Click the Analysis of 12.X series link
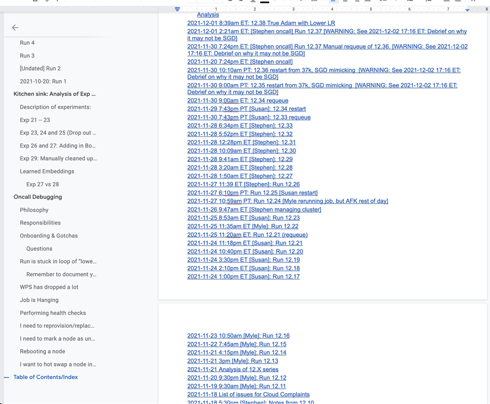490x404 pixels. click(233, 369)
